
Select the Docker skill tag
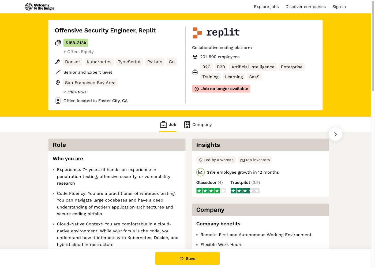[x=73, y=62]
